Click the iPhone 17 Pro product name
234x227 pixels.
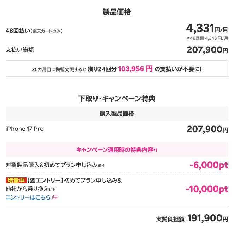point(25,129)
